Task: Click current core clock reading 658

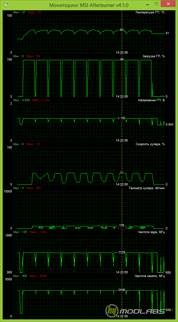Action: (x=168, y=272)
